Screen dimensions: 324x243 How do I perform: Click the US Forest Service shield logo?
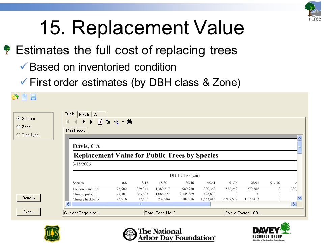tap(52, 234)
